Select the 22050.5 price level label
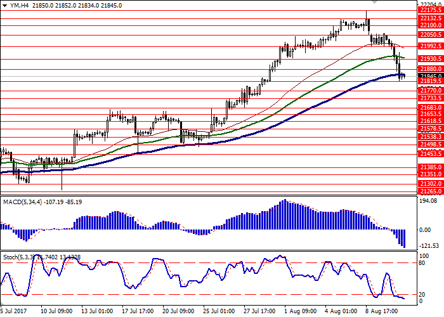444x317 pixels. (x=431, y=34)
